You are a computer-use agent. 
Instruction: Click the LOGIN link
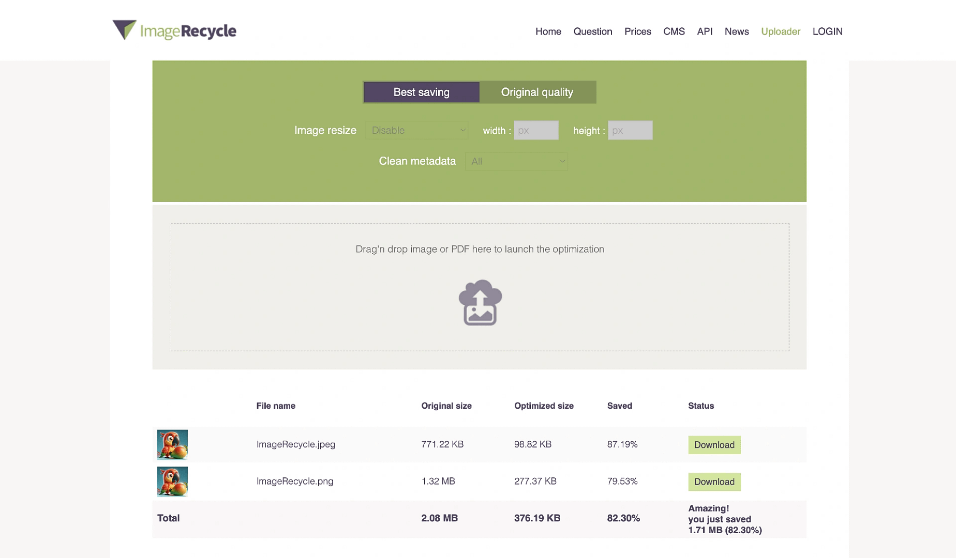click(x=827, y=32)
